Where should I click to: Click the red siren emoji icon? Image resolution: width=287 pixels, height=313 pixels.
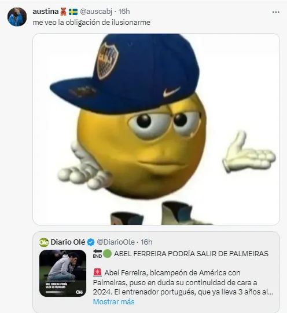click(x=97, y=272)
